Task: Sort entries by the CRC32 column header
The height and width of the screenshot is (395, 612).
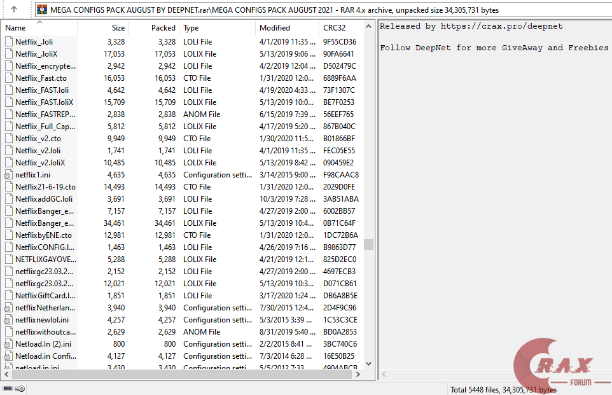Action: coord(334,28)
